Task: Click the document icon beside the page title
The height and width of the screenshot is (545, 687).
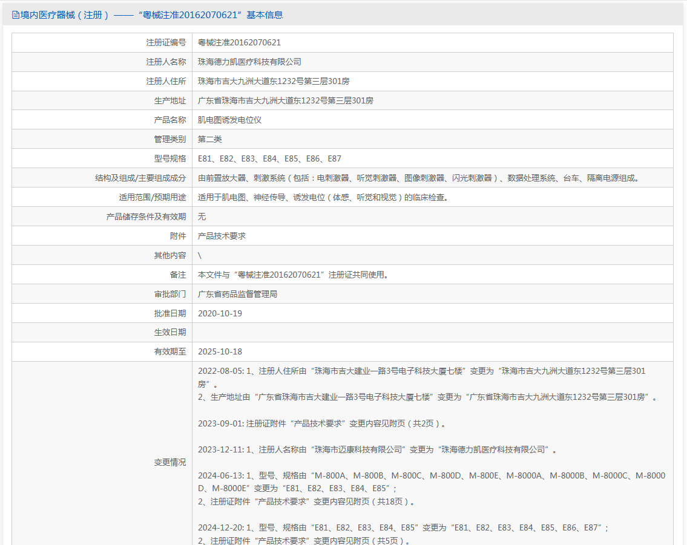Action: [15, 15]
